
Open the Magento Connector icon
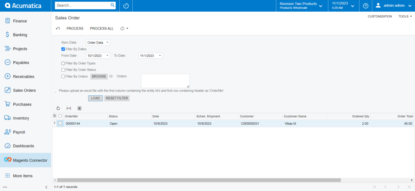(8, 160)
